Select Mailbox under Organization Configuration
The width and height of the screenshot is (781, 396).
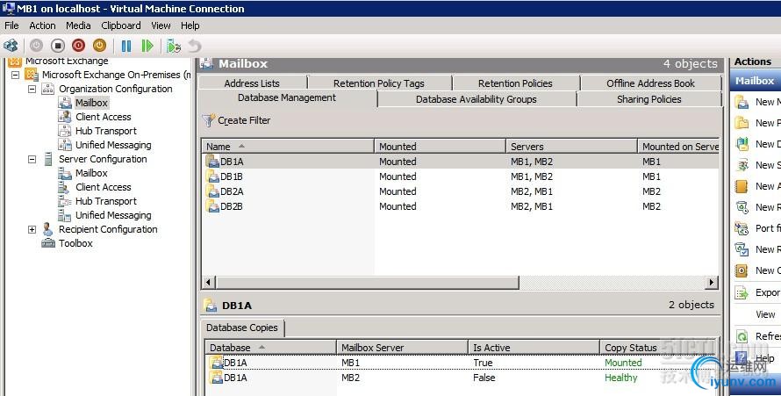(91, 103)
